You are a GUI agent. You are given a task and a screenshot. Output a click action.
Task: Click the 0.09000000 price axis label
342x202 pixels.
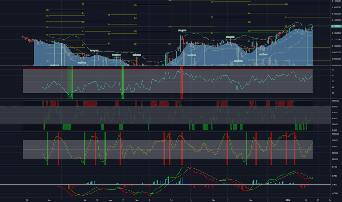click(336, 53)
